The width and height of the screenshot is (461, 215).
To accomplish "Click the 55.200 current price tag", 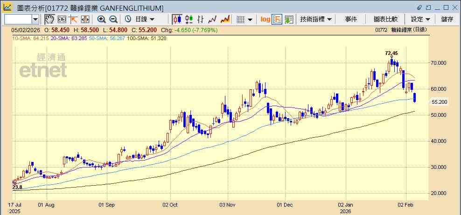I will [439, 102].
